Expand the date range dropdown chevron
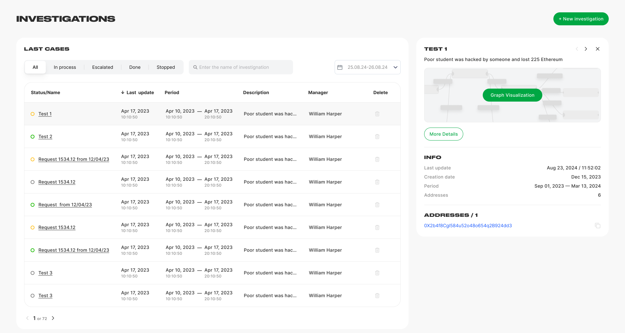This screenshot has width=625, height=333. (396, 67)
